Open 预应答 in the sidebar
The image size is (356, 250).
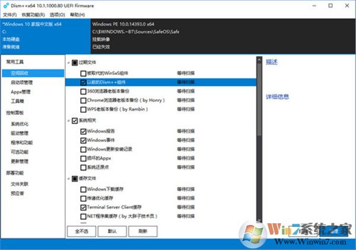click(x=17, y=194)
